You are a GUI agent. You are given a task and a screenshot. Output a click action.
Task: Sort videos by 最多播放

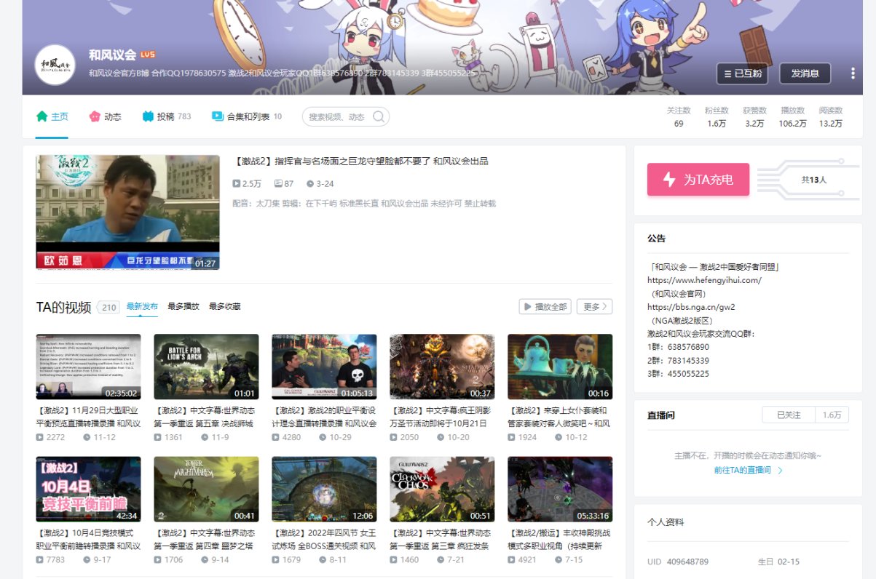tap(183, 306)
